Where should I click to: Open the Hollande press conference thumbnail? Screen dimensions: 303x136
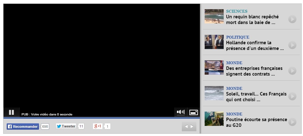(214, 42)
